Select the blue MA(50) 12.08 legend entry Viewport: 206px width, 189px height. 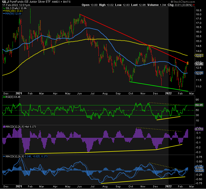(x=12, y=14)
